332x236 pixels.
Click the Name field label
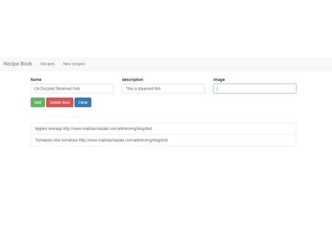(x=36, y=80)
